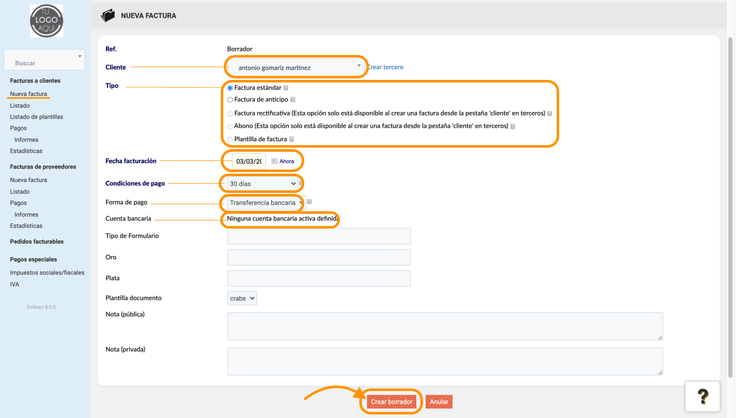
Task: Click the Nota (pública) text area
Action: (445, 326)
